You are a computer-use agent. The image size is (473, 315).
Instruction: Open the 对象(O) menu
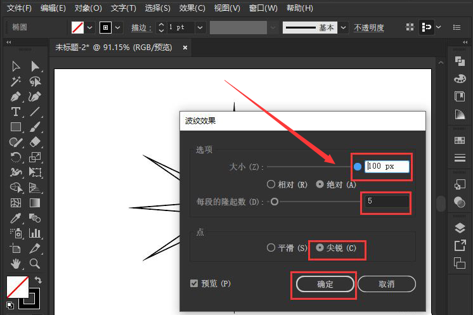(88, 8)
